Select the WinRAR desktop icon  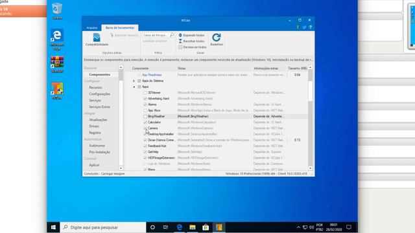(57, 65)
